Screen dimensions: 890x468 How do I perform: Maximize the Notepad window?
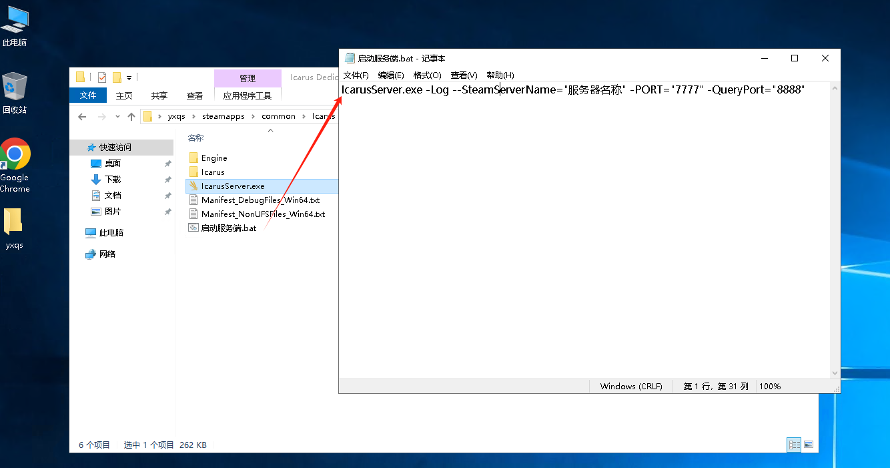(x=795, y=58)
